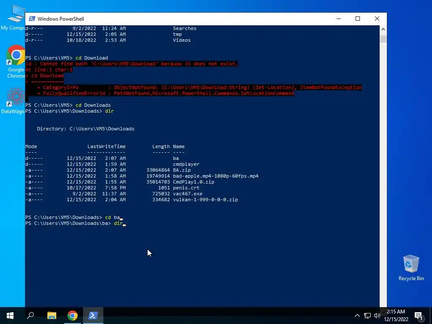Click the scrollbar up arrow in PowerShell
This screenshot has height=324, width=432.
click(383, 29)
